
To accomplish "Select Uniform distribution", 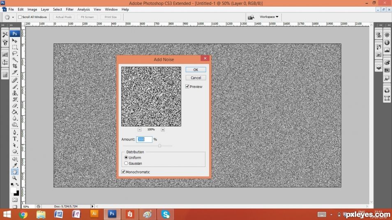I will 126,158.
